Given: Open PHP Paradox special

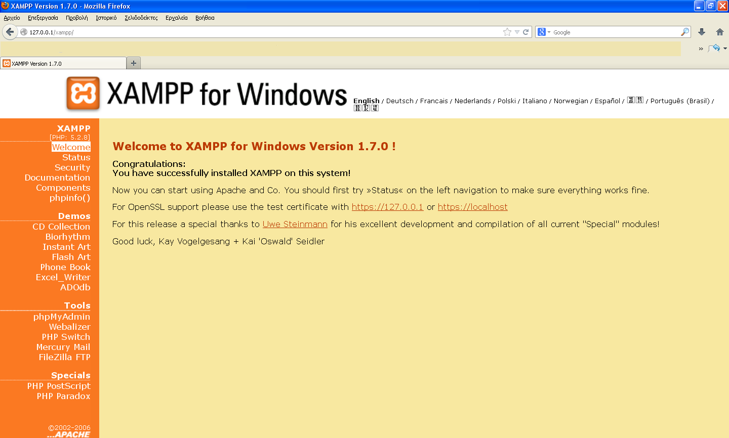Looking at the screenshot, I should tap(63, 396).
